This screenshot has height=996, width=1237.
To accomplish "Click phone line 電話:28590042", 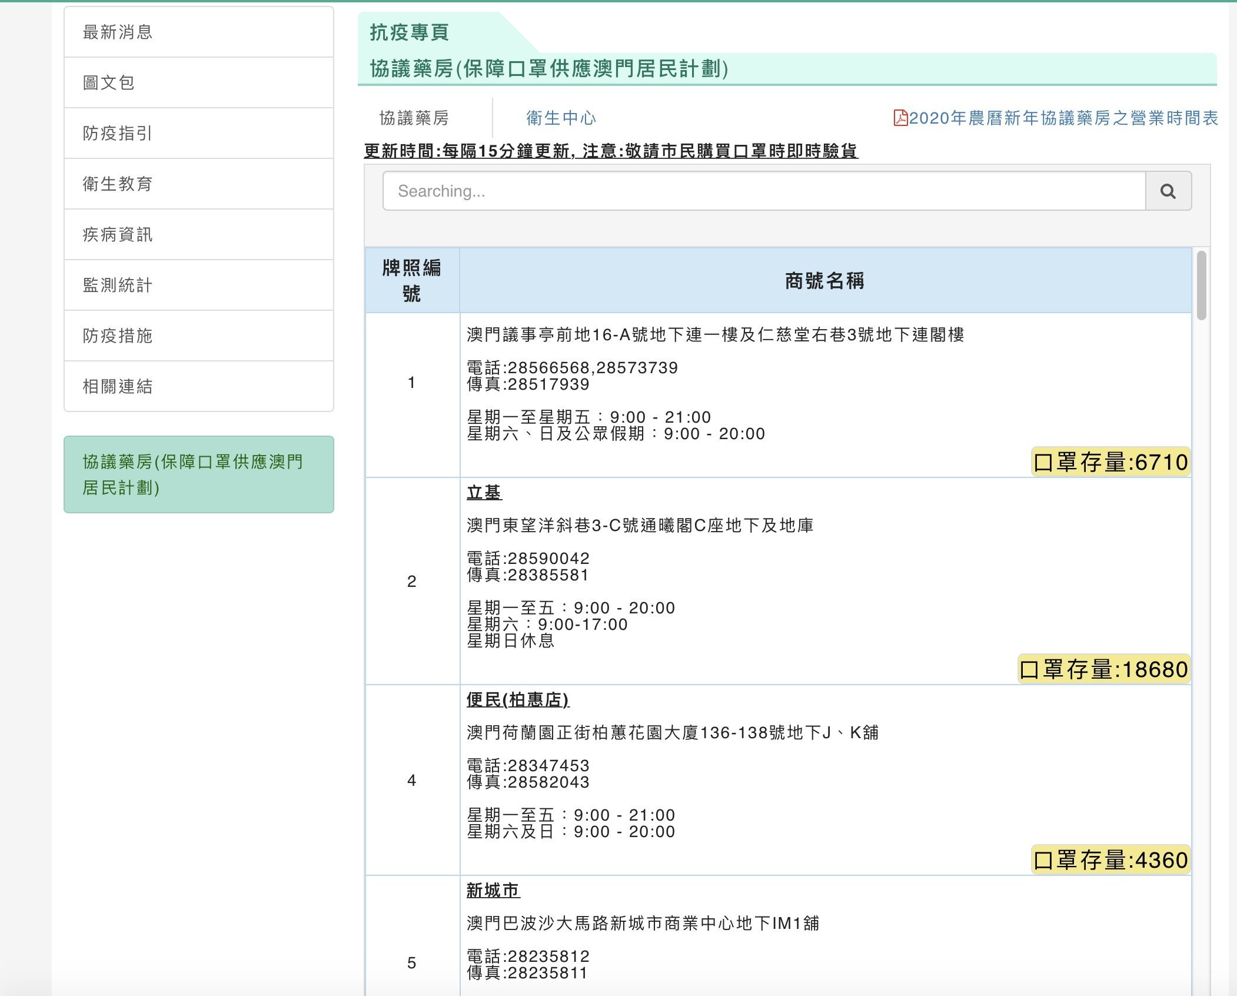I will click(x=528, y=558).
